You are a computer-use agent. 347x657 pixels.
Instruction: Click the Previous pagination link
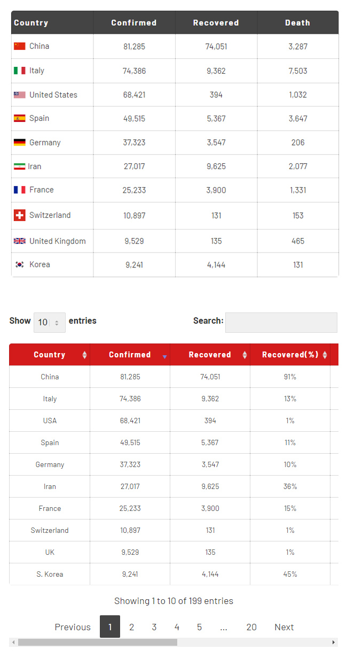pos(73,627)
